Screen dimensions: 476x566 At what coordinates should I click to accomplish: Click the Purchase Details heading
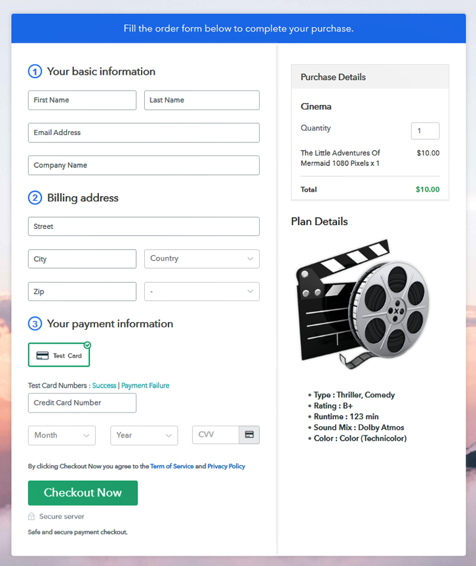tap(333, 77)
